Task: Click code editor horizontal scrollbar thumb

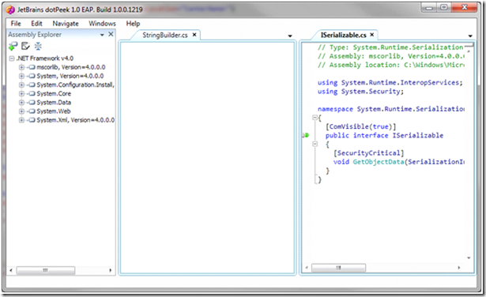Action: coord(338,267)
